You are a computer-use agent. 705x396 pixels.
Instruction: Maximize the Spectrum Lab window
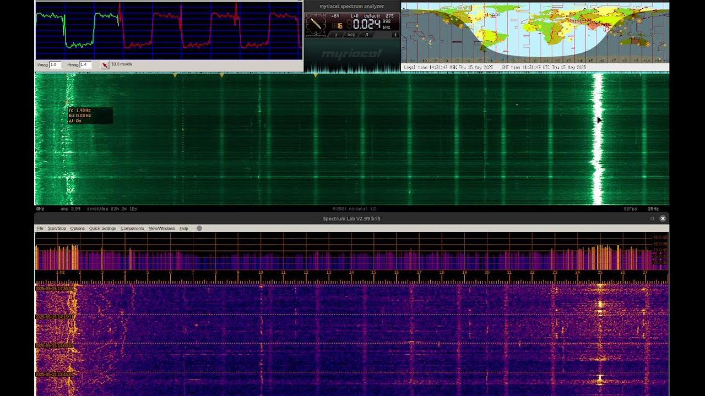point(652,218)
